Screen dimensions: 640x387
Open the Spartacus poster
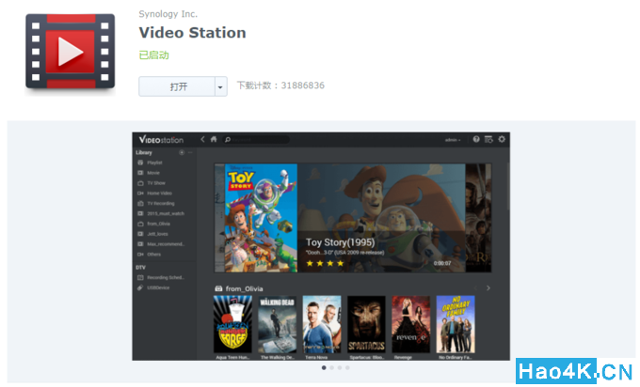[366, 324]
